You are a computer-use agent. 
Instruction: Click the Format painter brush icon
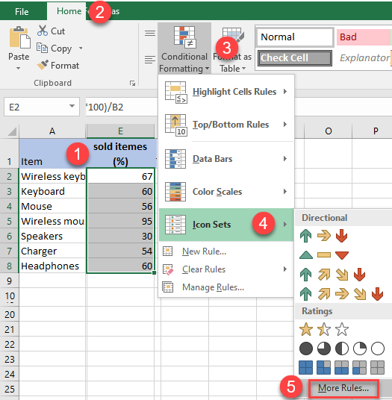coord(43,65)
